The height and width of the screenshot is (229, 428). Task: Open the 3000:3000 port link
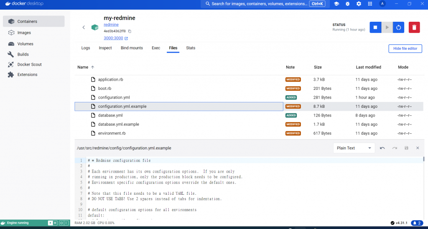113,38
